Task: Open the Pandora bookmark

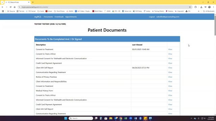Action: pyautogui.click(x=169, y=11)
